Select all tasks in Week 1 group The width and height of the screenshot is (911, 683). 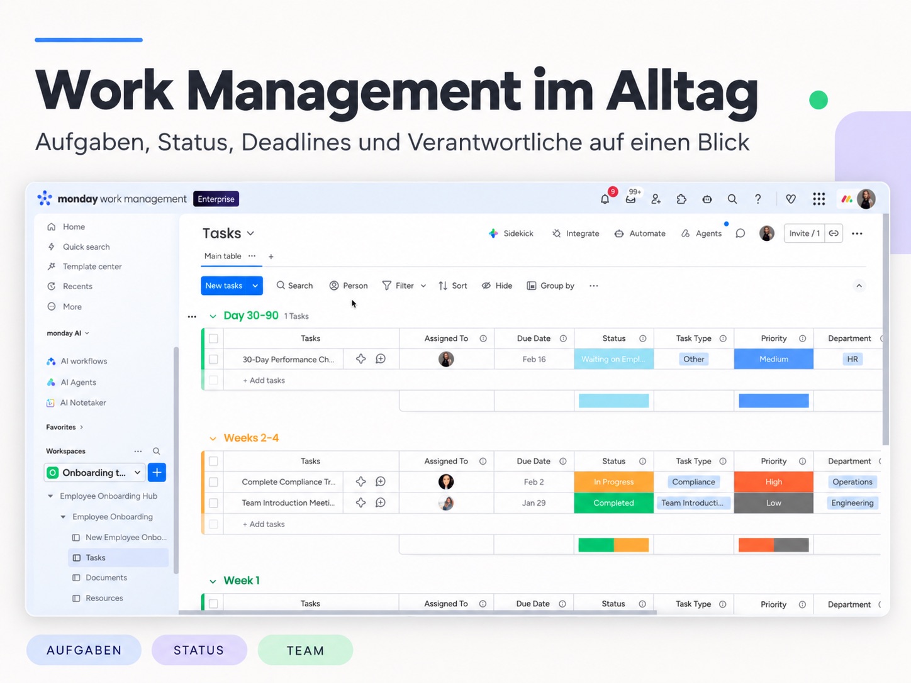(x=213, y=604)
